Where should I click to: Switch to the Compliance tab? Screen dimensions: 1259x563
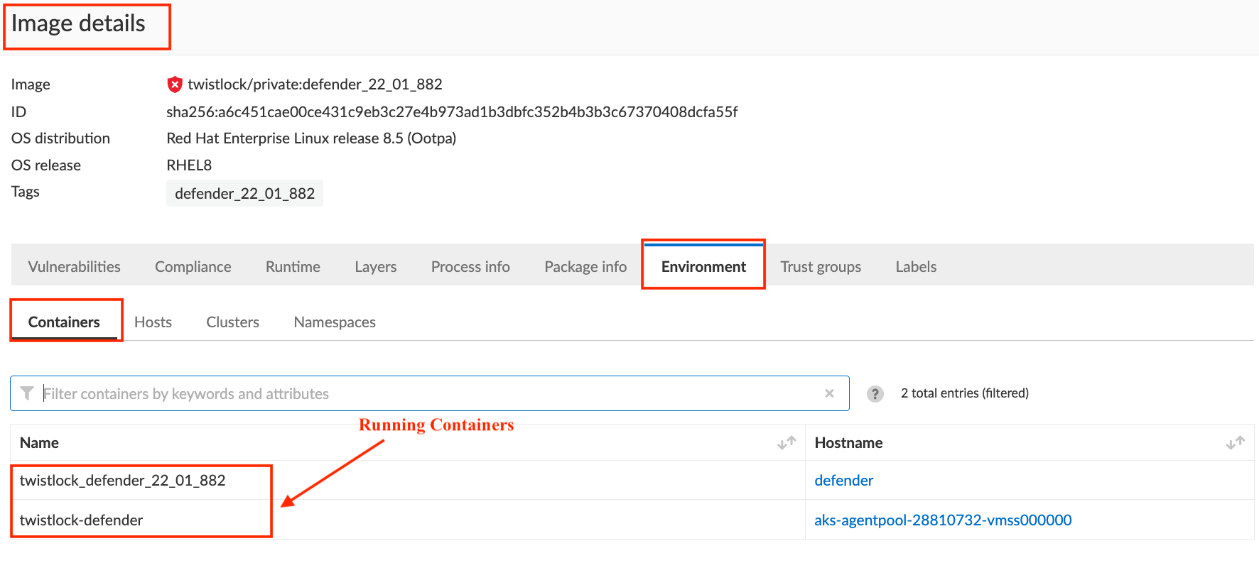point(193,267)
